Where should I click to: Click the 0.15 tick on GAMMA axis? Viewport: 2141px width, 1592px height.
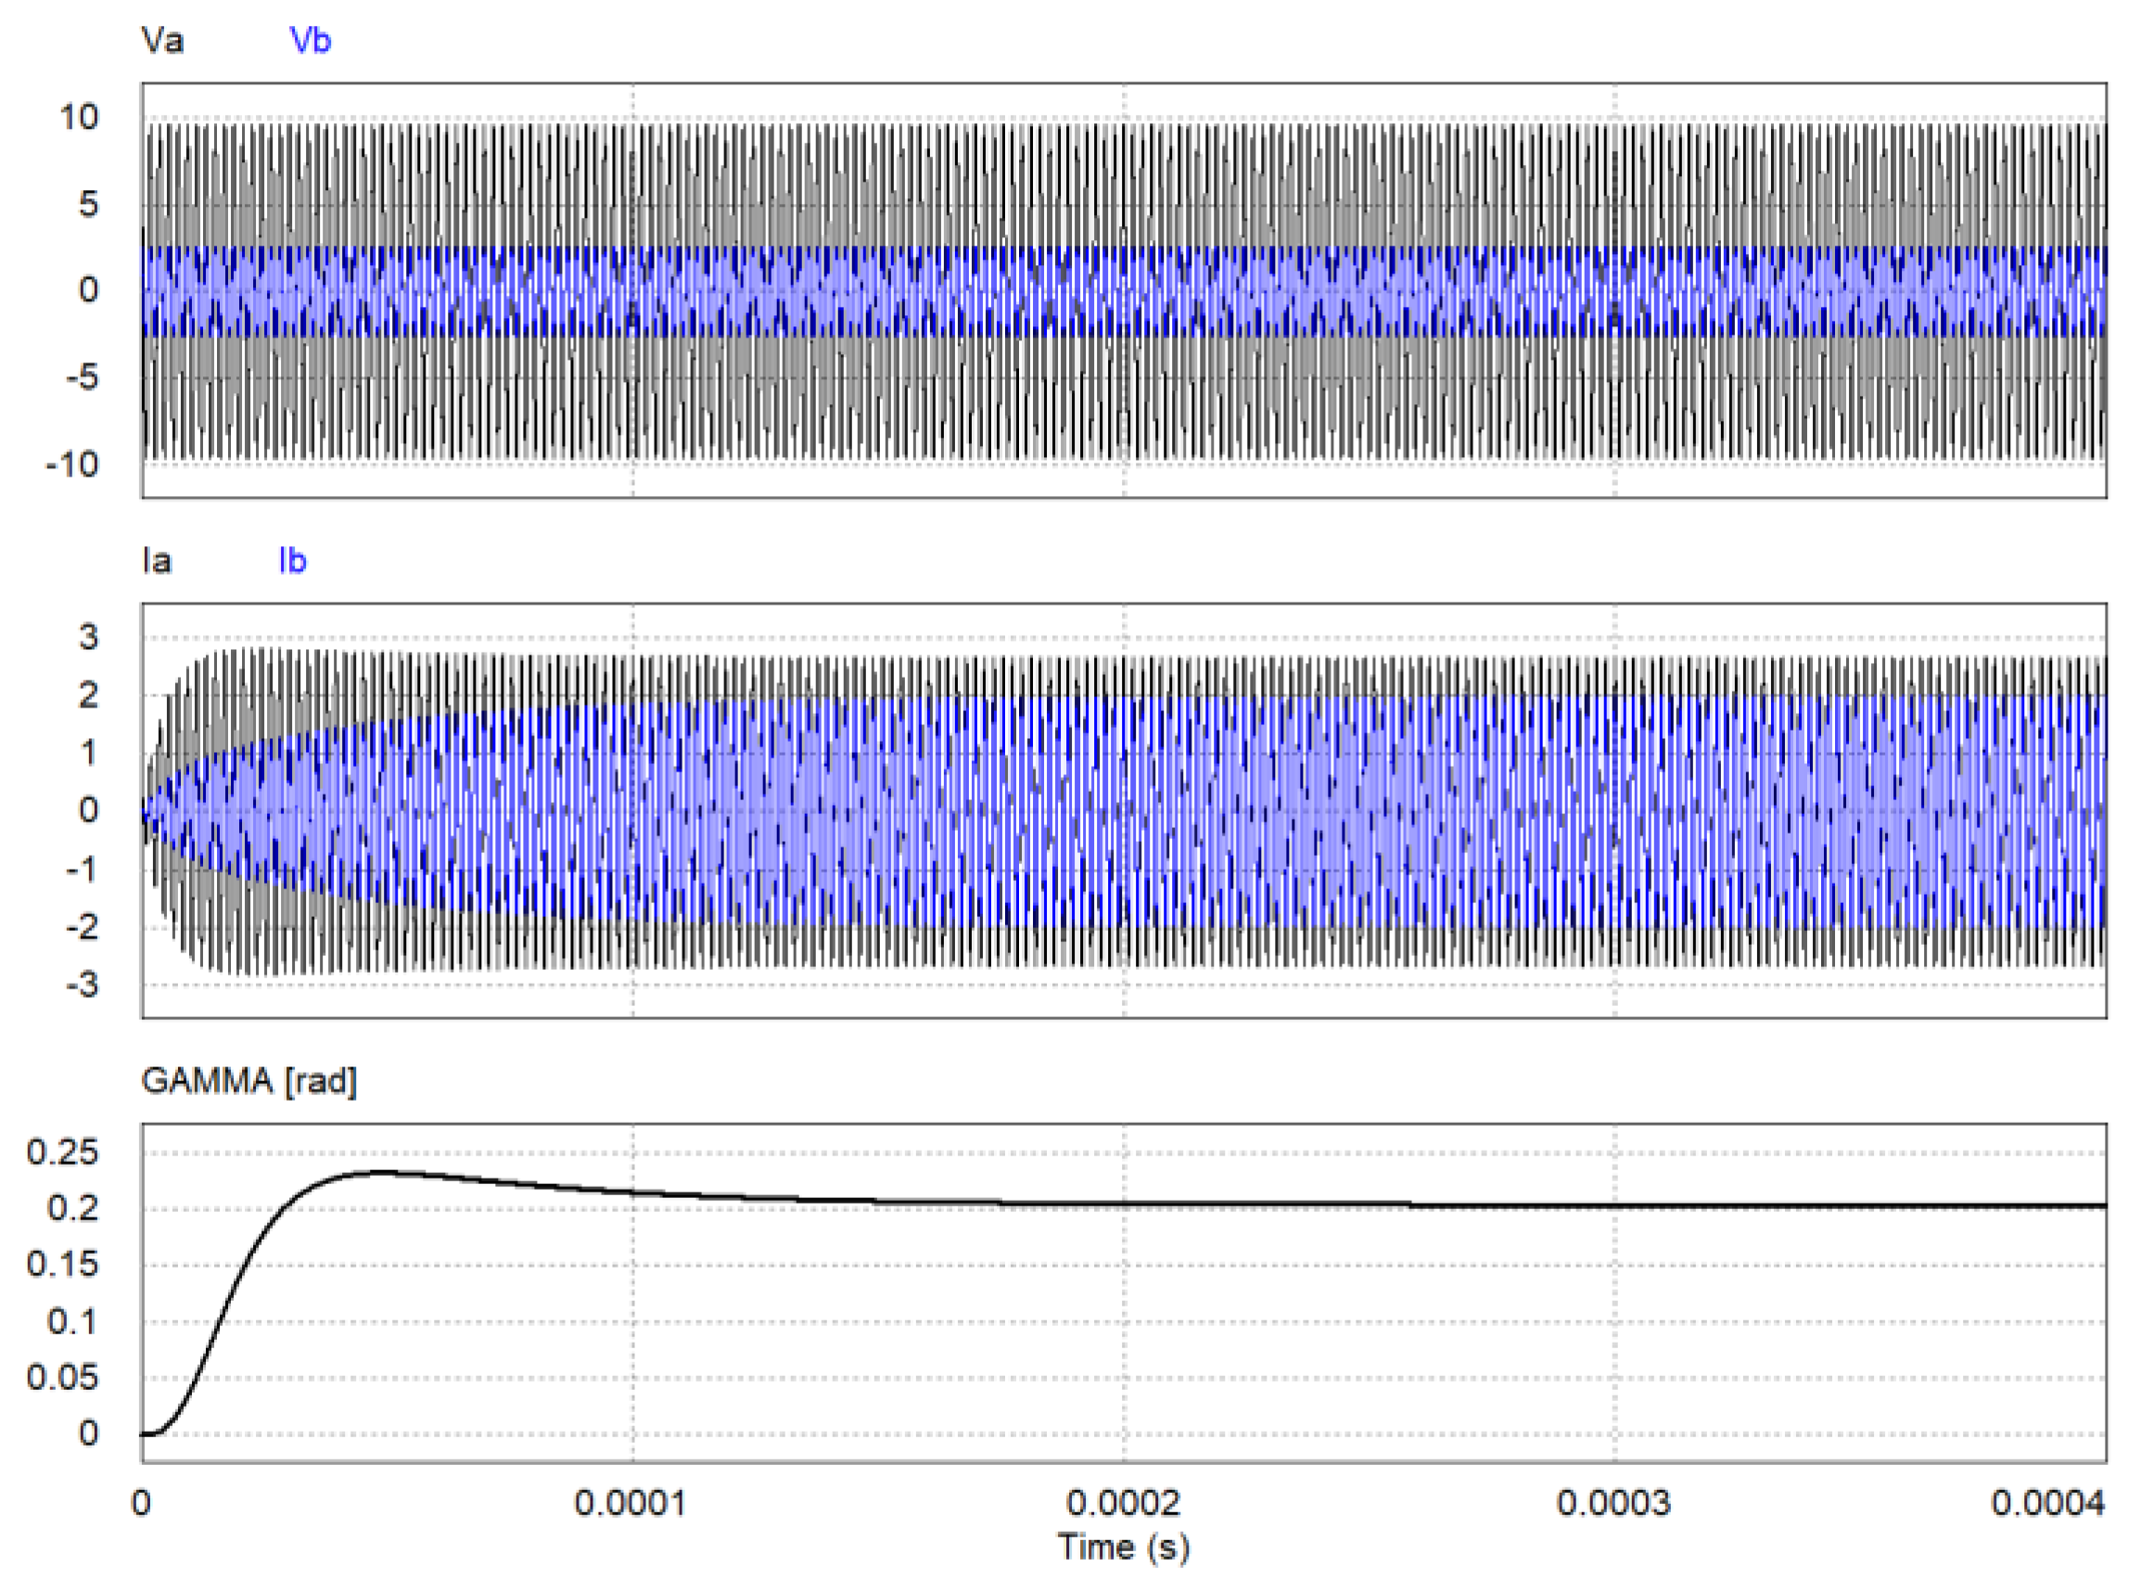tap(63, 1265)
